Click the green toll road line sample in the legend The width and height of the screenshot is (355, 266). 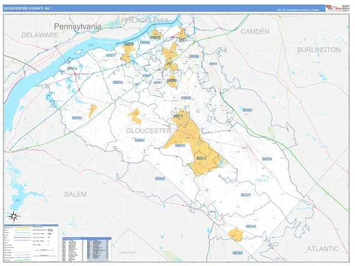[x=23, y=260]
